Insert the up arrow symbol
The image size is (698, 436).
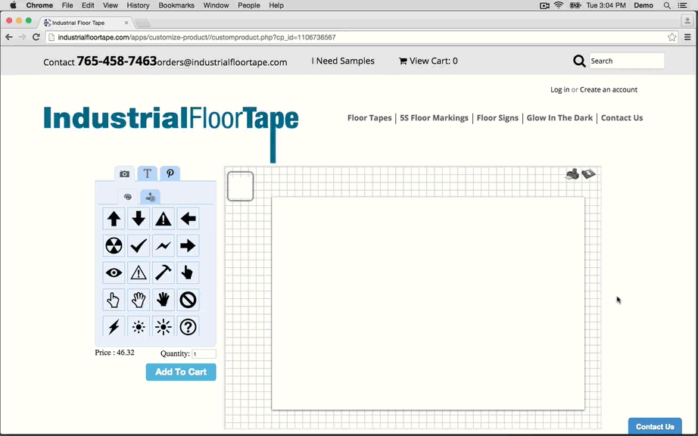(114, 219)
